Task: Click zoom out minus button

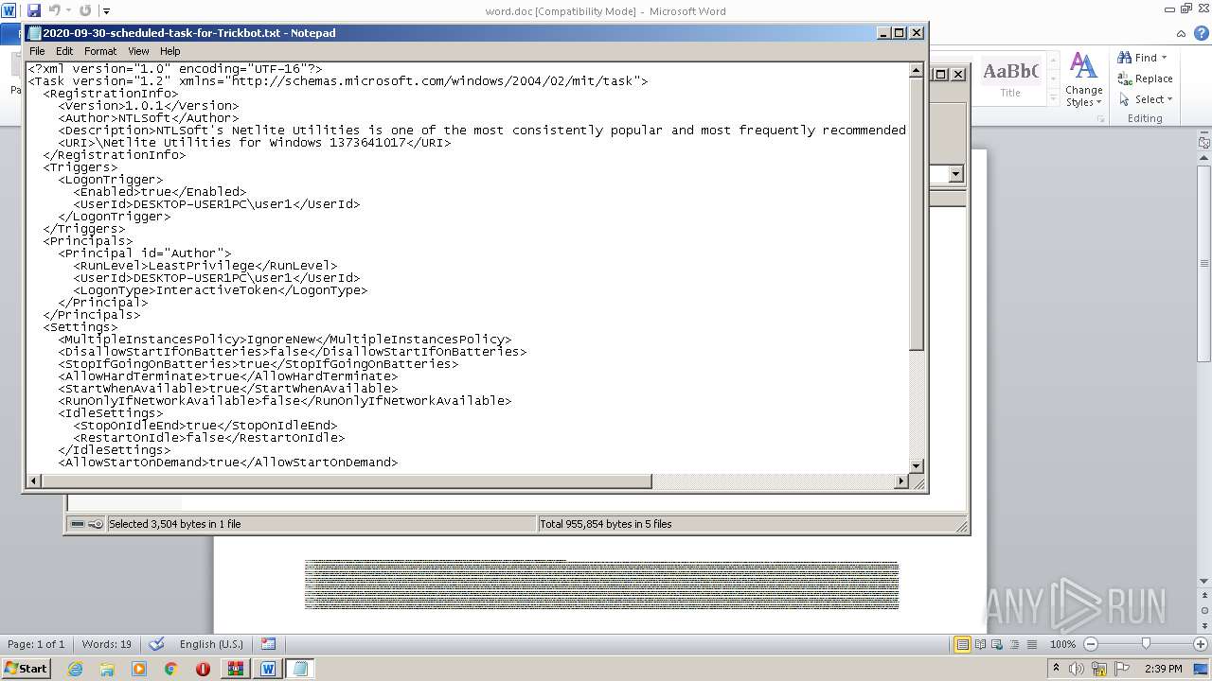Action: coord(1090,644)
